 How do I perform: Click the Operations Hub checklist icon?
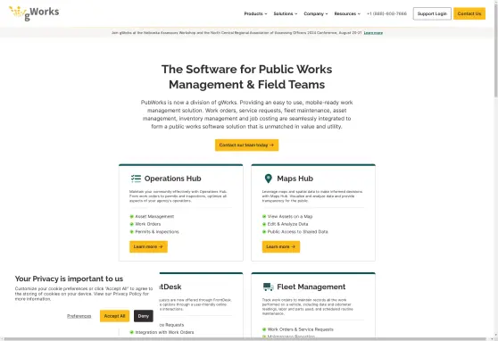(136, 179)
